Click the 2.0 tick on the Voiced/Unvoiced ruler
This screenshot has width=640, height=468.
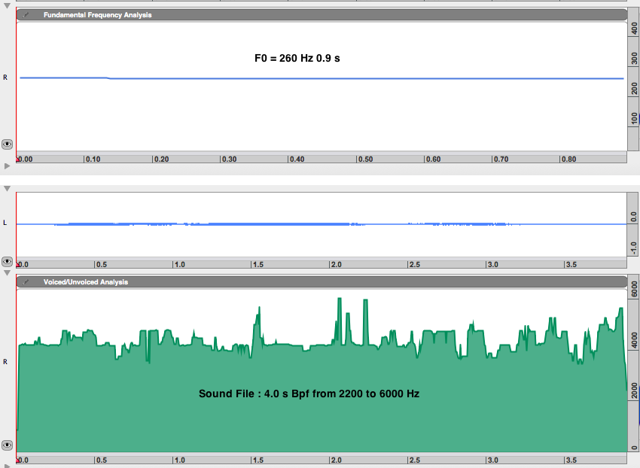(x=336, y=460)
